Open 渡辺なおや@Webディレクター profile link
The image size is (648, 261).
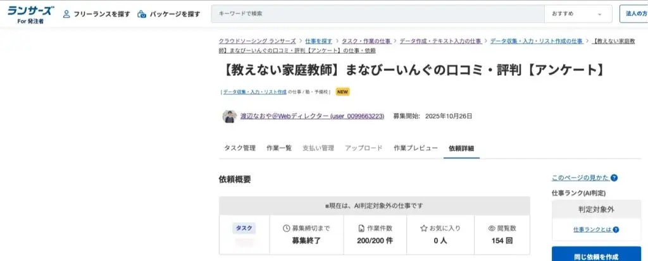point(312,116)
